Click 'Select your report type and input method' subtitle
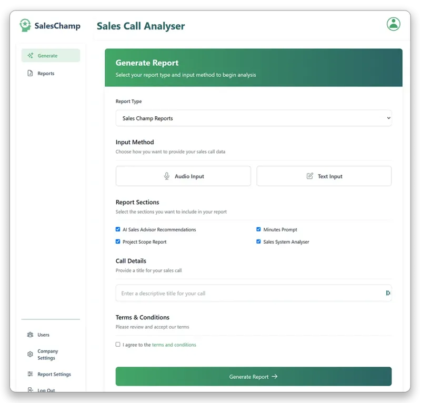This screenshot has height=403, width=421. click(186, 75)
